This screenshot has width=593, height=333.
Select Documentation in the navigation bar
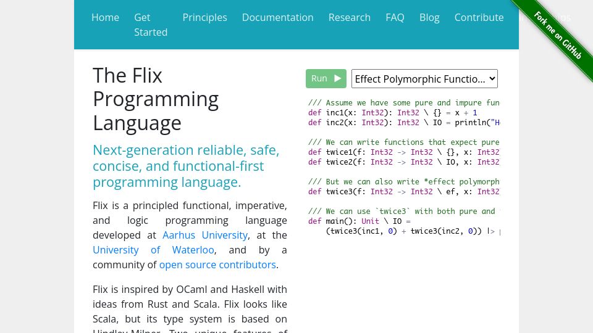[277, 17]
